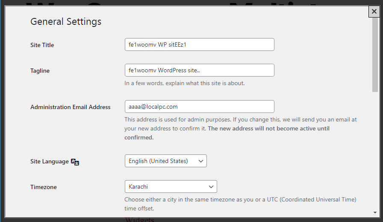
Task: Click the translation icon beside Site Language
Action: (75, 162)
